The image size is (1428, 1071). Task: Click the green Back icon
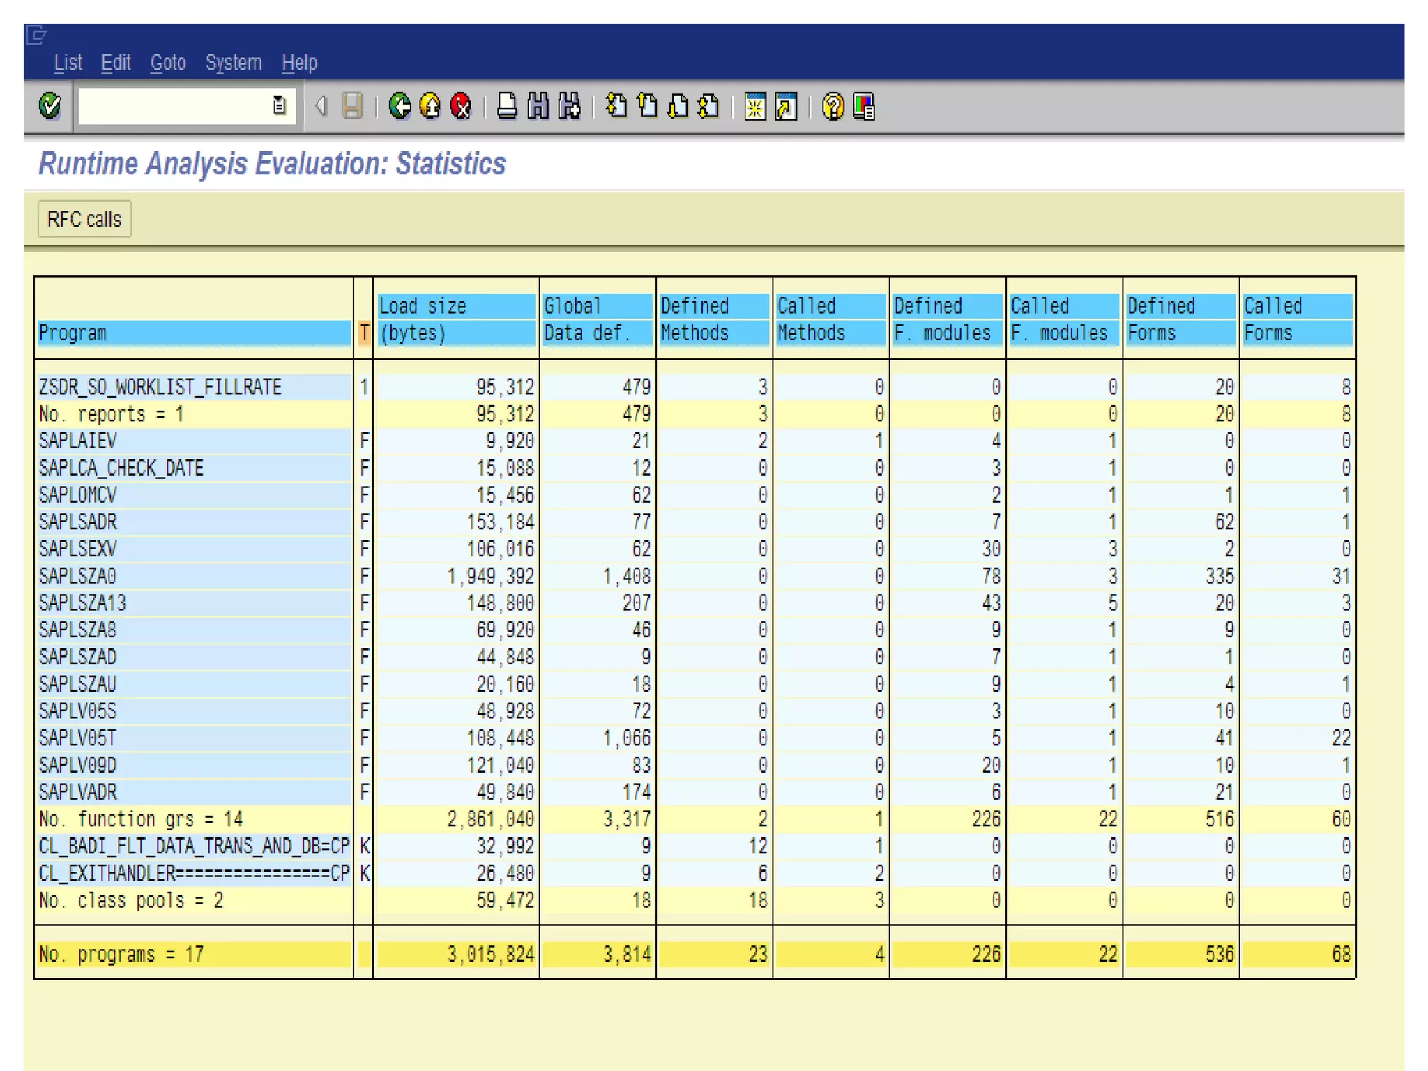click(x=400, y=107)
